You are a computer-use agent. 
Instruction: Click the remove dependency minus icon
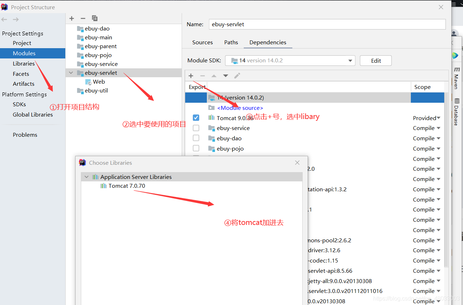tap(203, 76)
